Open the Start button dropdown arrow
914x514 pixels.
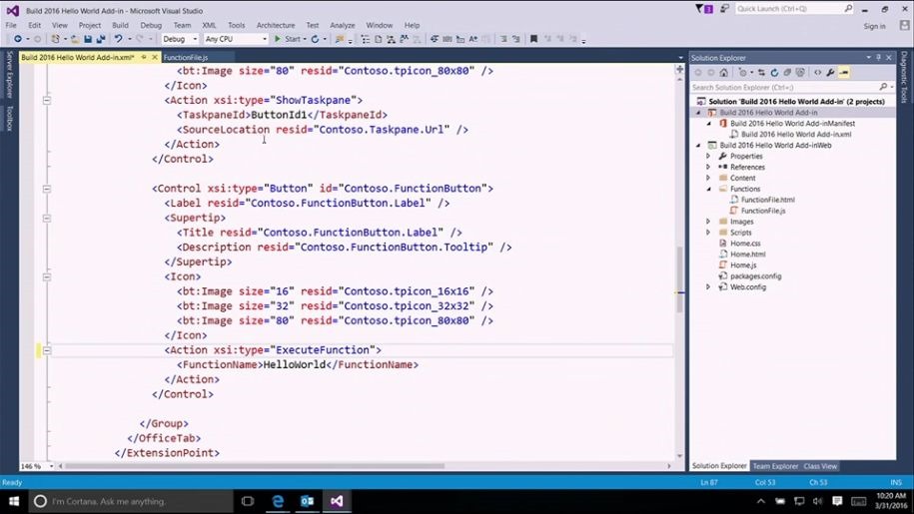tap(305, 39)
